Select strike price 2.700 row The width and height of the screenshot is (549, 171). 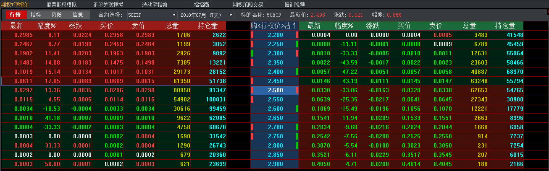pyautogui.click(x=275, y=127)
